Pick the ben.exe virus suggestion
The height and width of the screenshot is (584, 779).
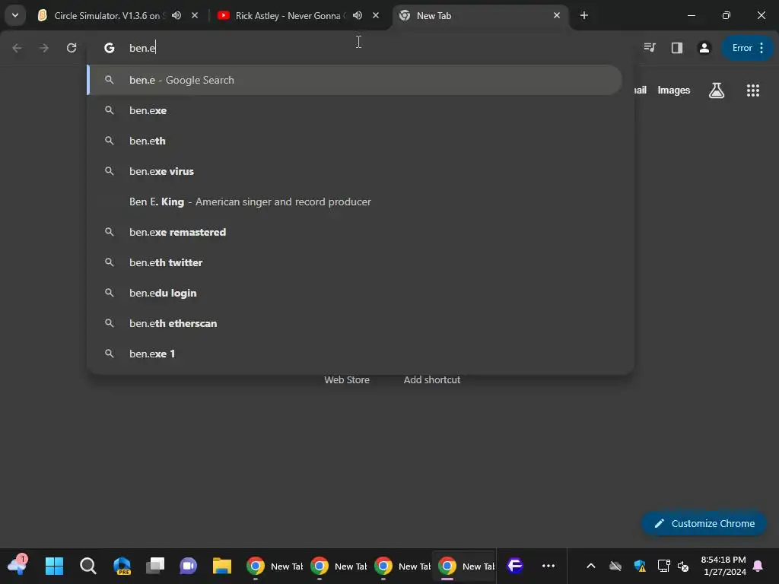(355, 171)
